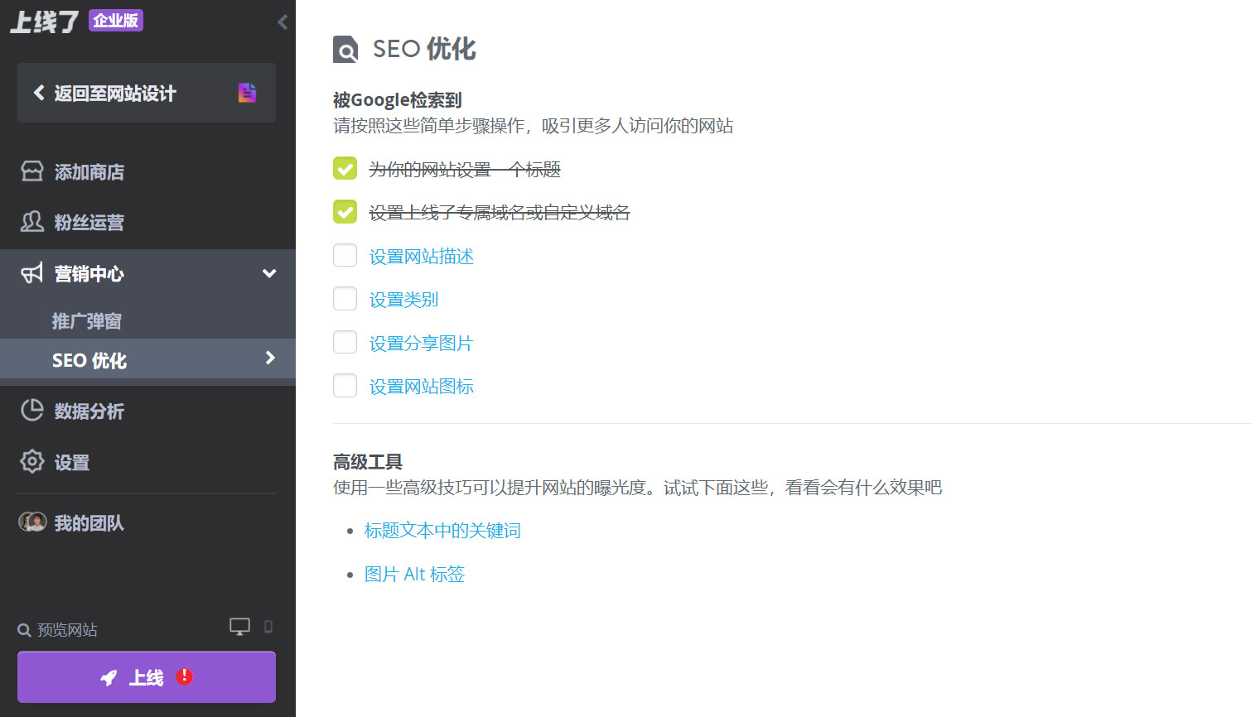The height and width of the screenshot is (717, 1251).
Task: Check the 设置类别 checkbox
Action: (x=345, y=298)
